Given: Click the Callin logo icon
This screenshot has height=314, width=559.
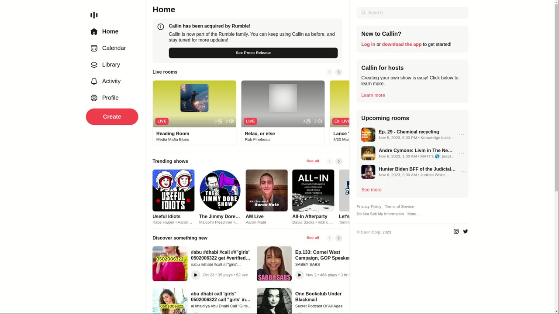Looking at the screenshot, I should tap(94, 15).
